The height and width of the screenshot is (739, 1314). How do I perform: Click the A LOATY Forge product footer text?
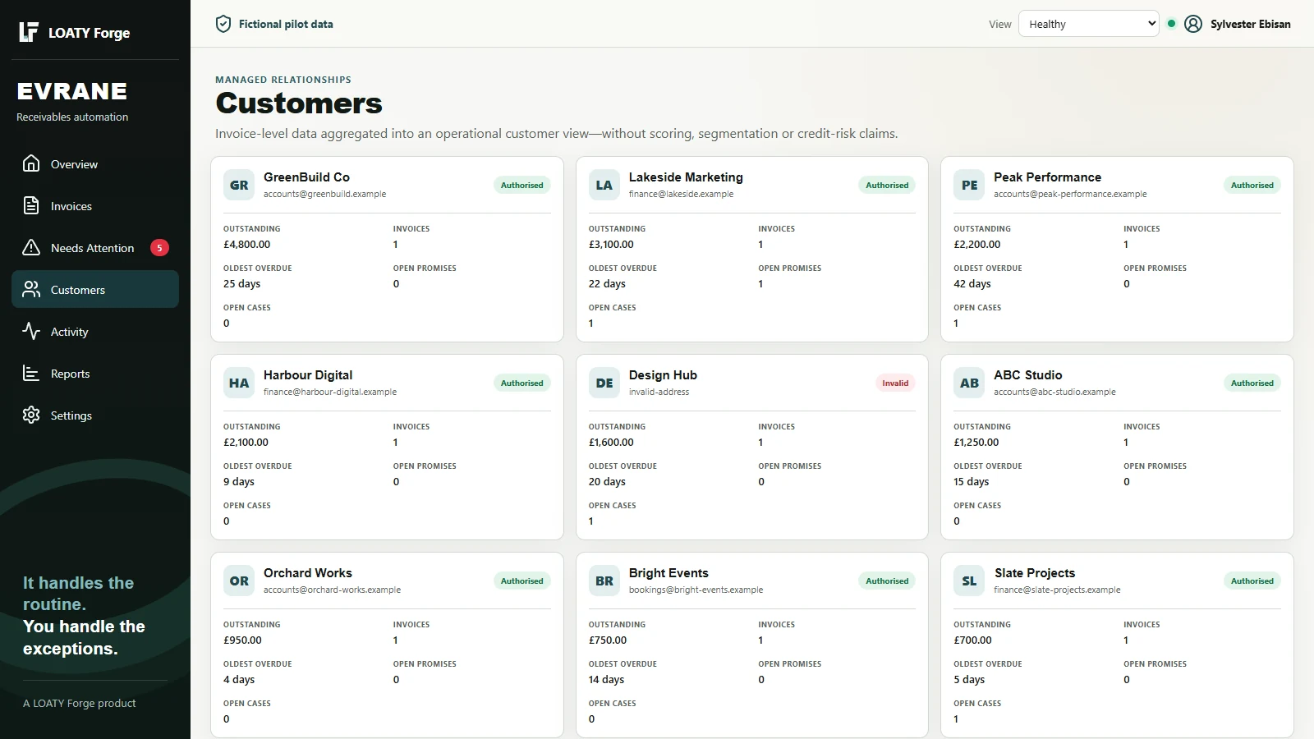pyautogui.click(x=80, y=703)
